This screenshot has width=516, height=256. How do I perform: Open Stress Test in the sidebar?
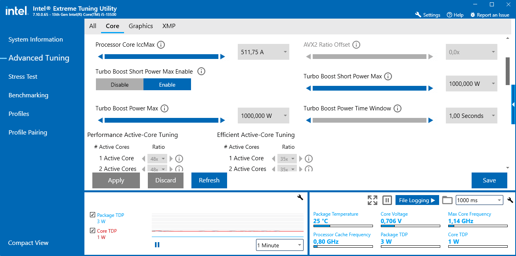point(23,77)
